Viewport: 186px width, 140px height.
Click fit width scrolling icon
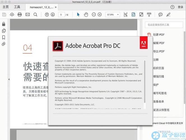point(125,15)
